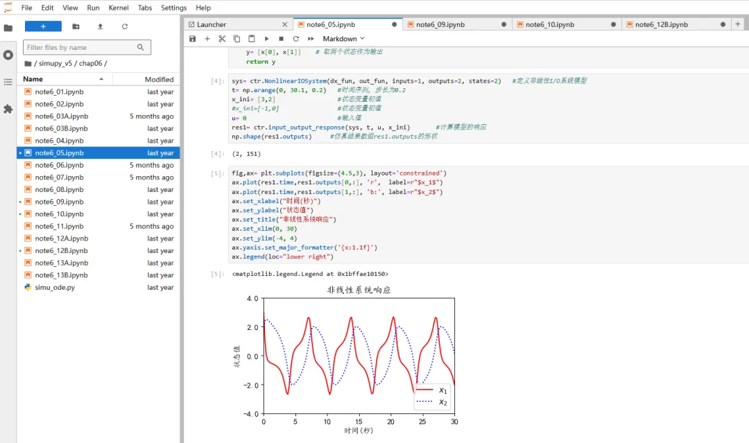749x443 pixels.
Task: Open new tab with plus at tab bar end
Action: tap(737, 24)
